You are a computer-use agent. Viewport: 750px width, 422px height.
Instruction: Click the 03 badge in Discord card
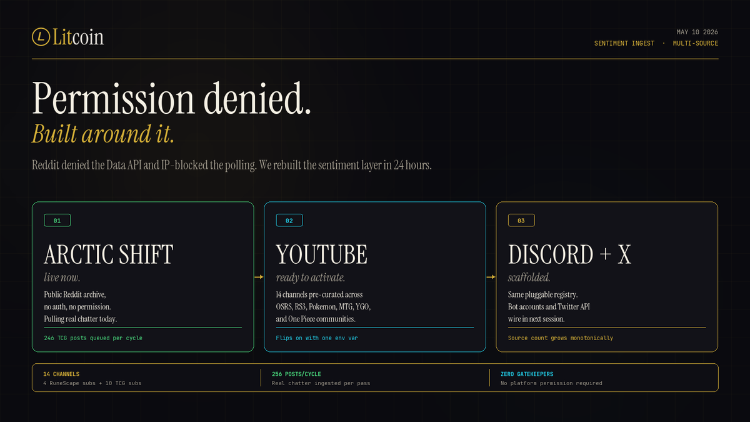pos(521,220)
